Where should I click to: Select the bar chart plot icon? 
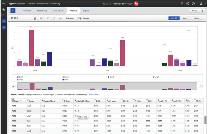(x=35, y=18)
